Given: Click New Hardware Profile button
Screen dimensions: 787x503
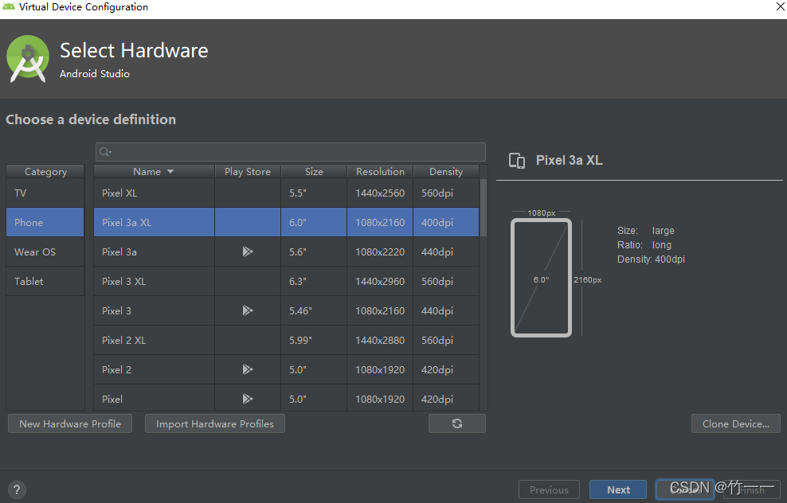Looking at the screenshot, I should [x=70, y=423].
